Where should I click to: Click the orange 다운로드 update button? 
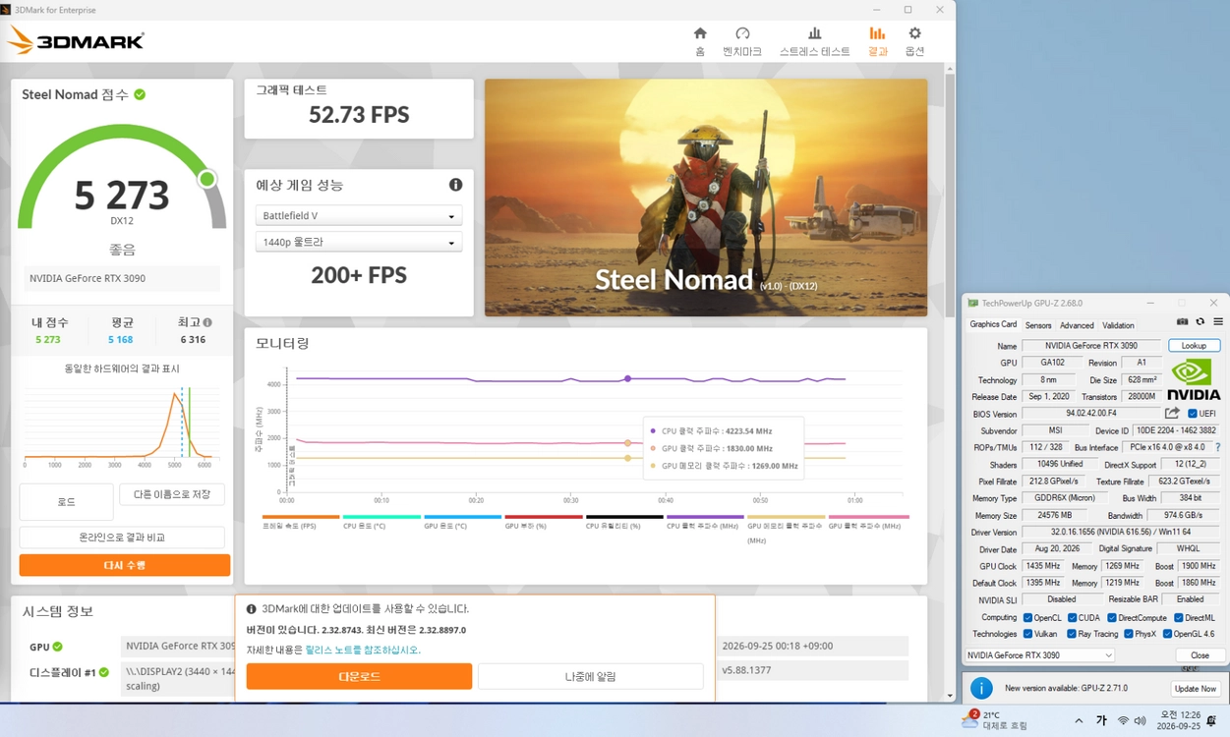(359, 676)
